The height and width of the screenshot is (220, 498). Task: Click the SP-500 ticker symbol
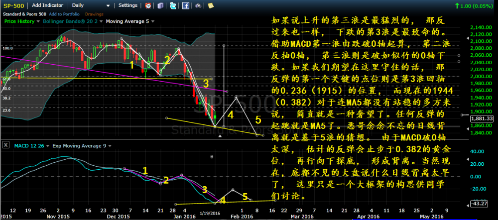pos(13,5)
